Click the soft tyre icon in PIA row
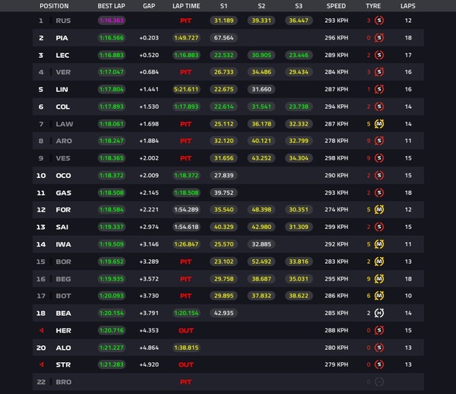The height and width of the screenshot is (394, 456). [x=379, y=38]
